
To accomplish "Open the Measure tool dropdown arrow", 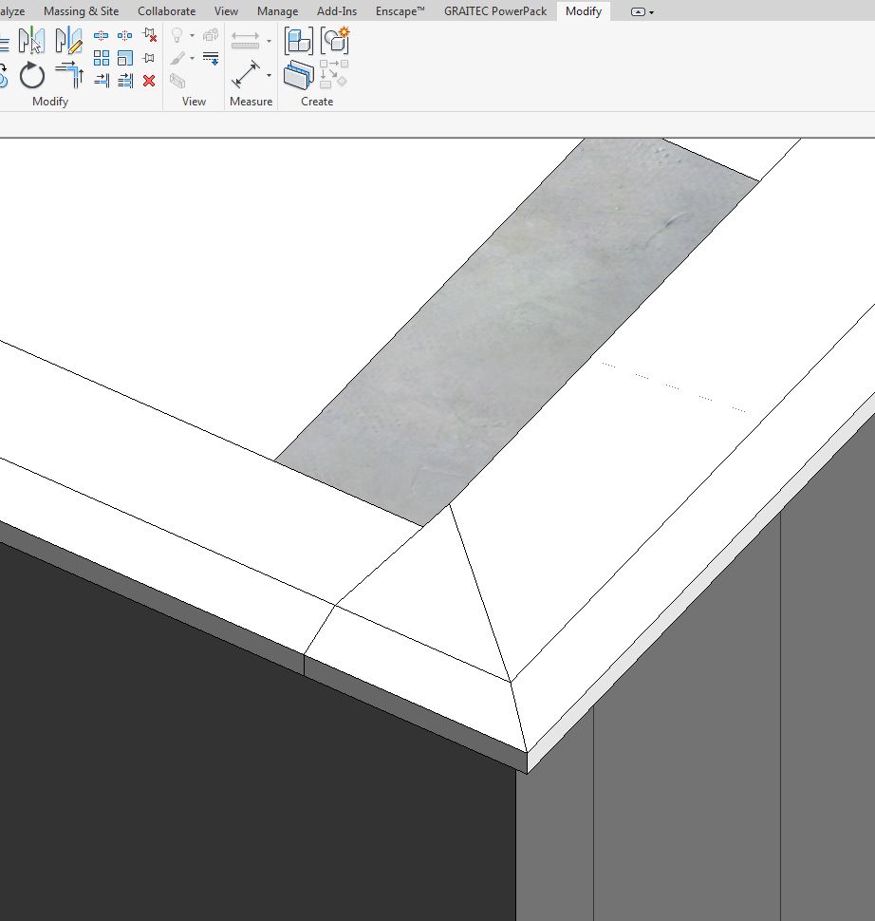I will 269,76.
